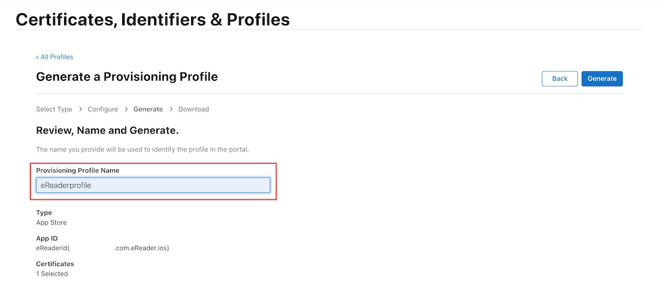Click the Provisioning Profile Name label
The height and width of the screenshot is (293, 659).
tap(77, 171)
